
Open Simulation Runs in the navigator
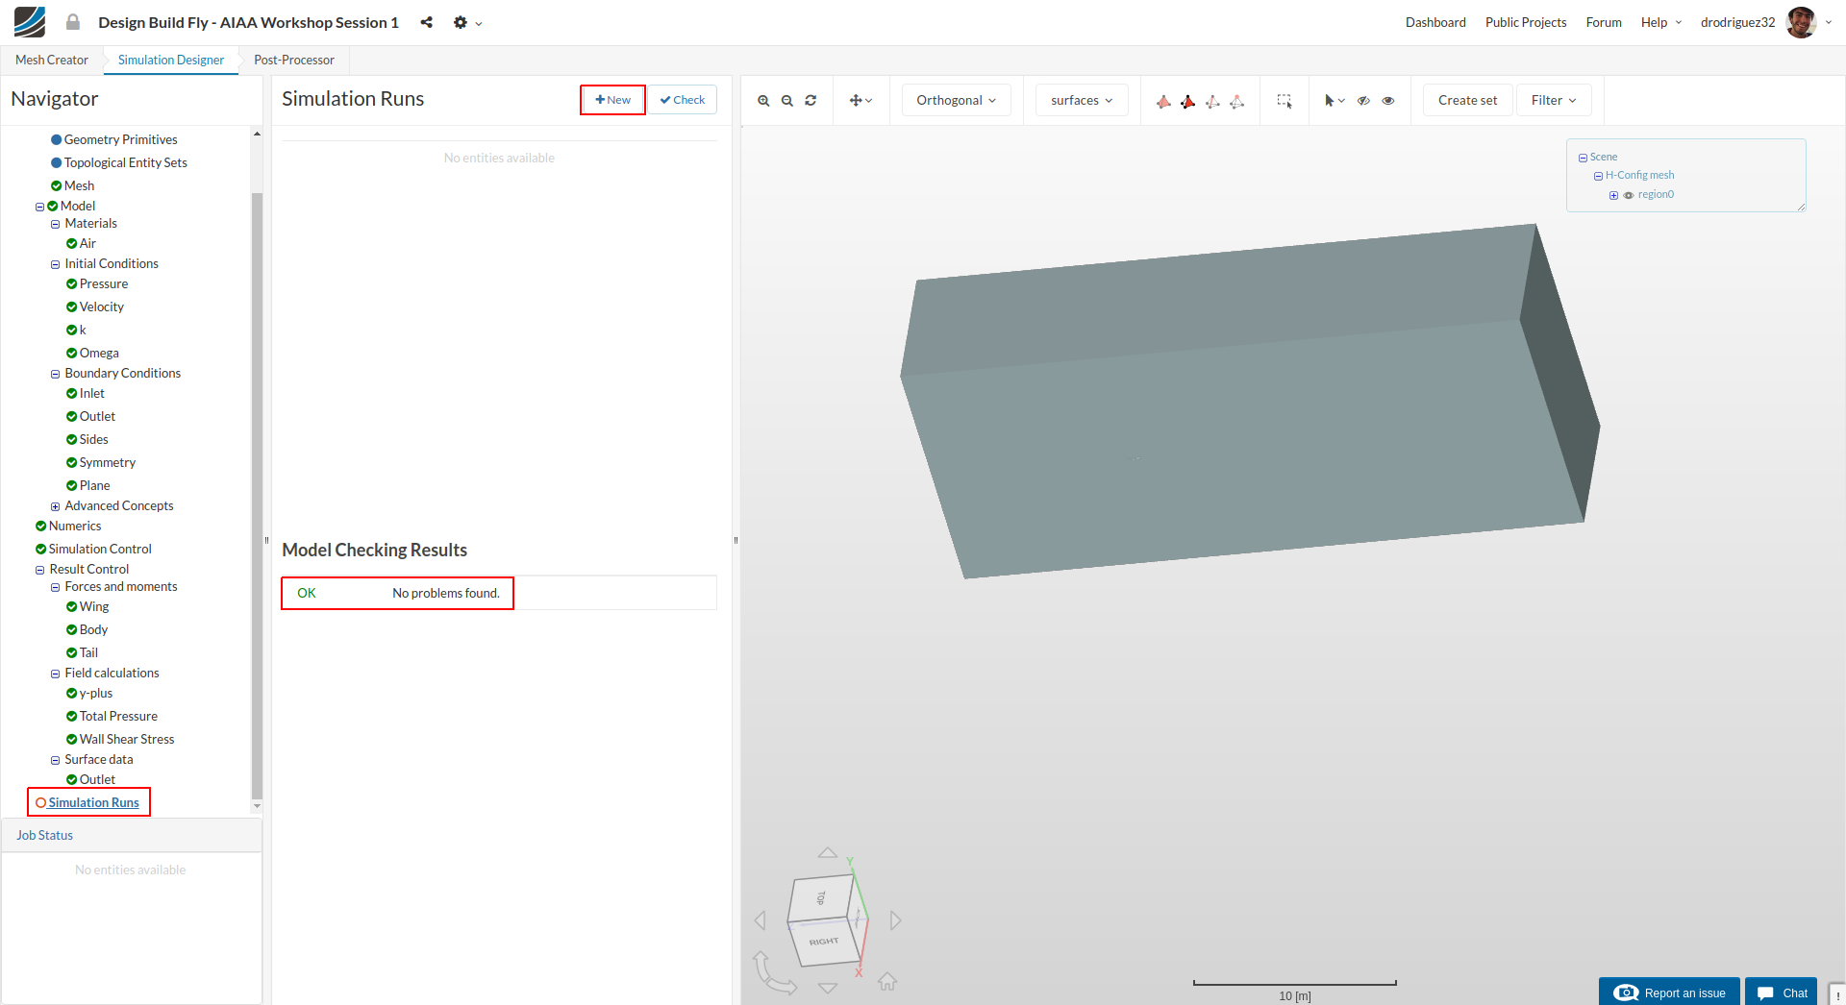pos(93,803)
